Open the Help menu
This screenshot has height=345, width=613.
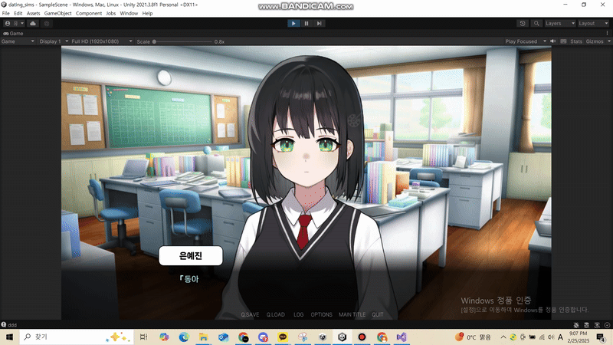coord(147,13)
